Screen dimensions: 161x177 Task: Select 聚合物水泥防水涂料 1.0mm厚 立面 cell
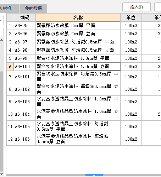[78, 67]
